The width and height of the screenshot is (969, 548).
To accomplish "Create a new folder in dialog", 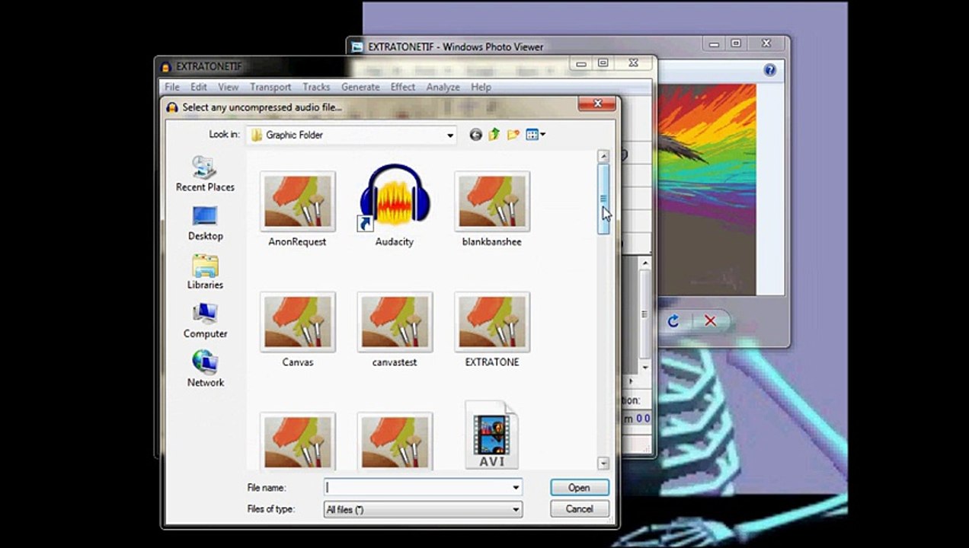I will (x=513, y=135).
